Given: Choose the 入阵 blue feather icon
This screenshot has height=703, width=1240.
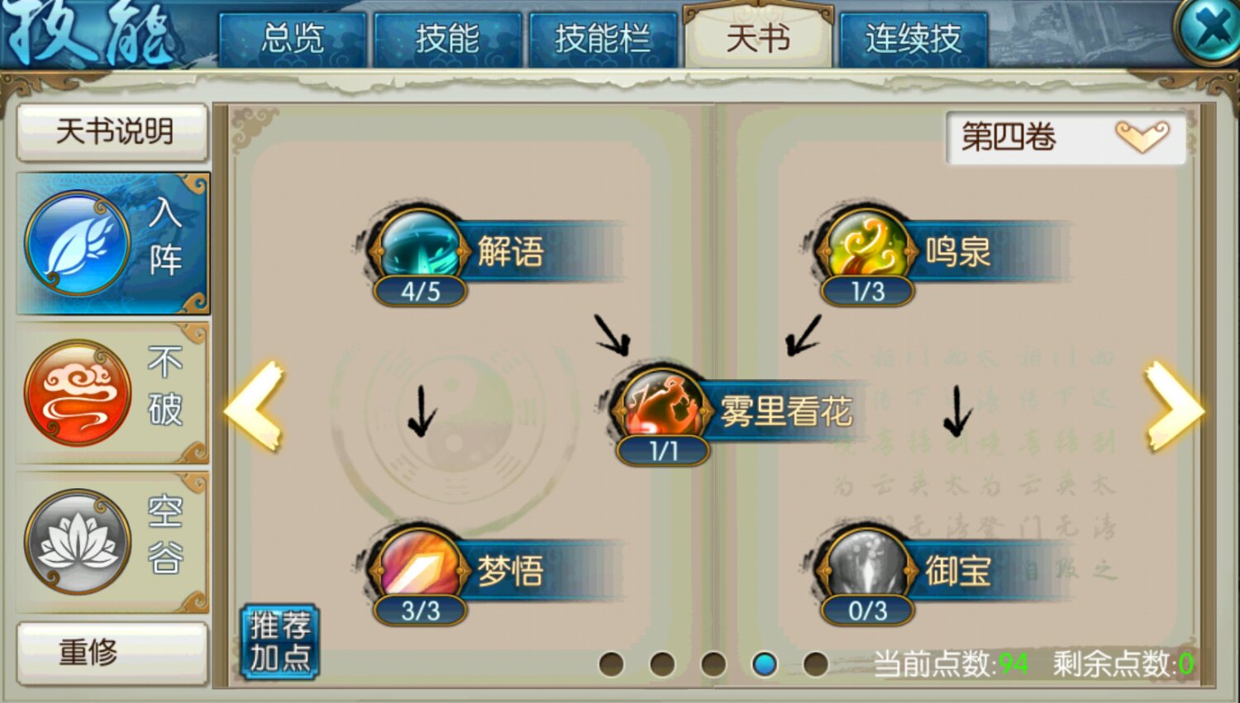Looking at the screenshot, I should pos(78,243).
